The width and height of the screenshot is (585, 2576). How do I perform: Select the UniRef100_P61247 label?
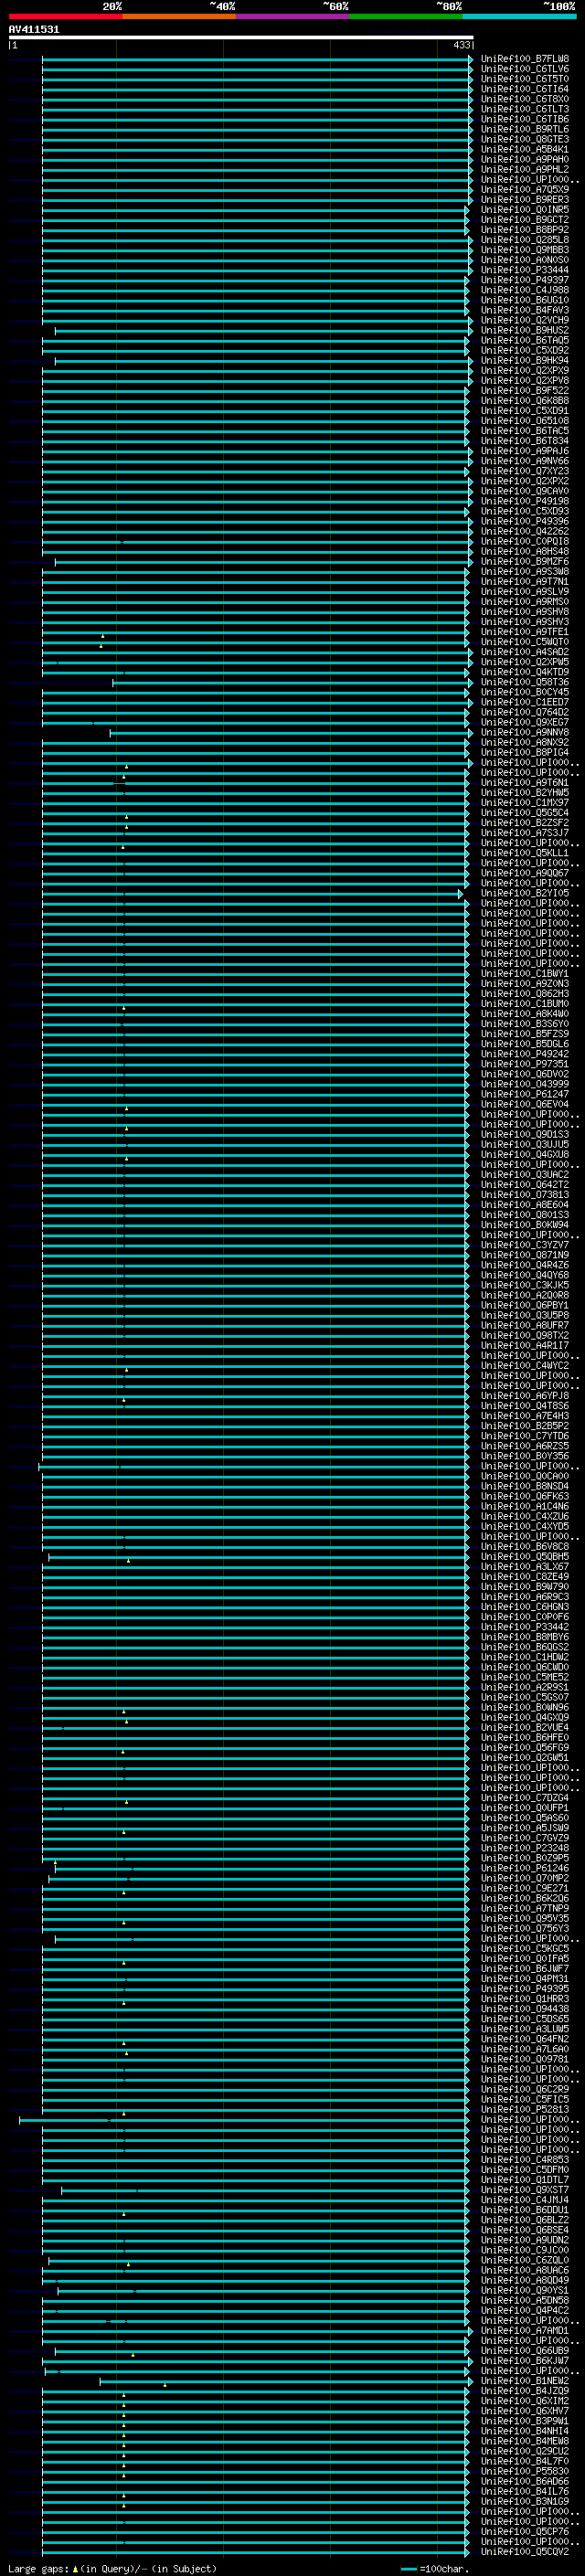(x=525, y=1094)
